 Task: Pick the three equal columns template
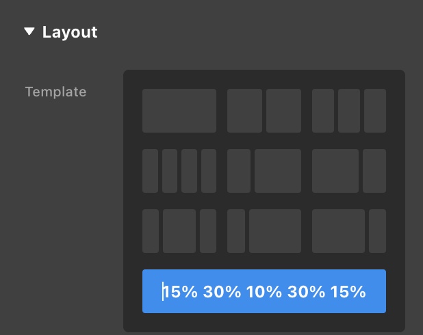pos(349,110)
